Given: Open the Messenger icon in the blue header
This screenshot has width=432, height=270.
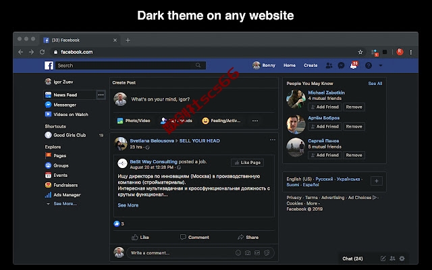Looking at the screenshot, I should pos(341,65).
